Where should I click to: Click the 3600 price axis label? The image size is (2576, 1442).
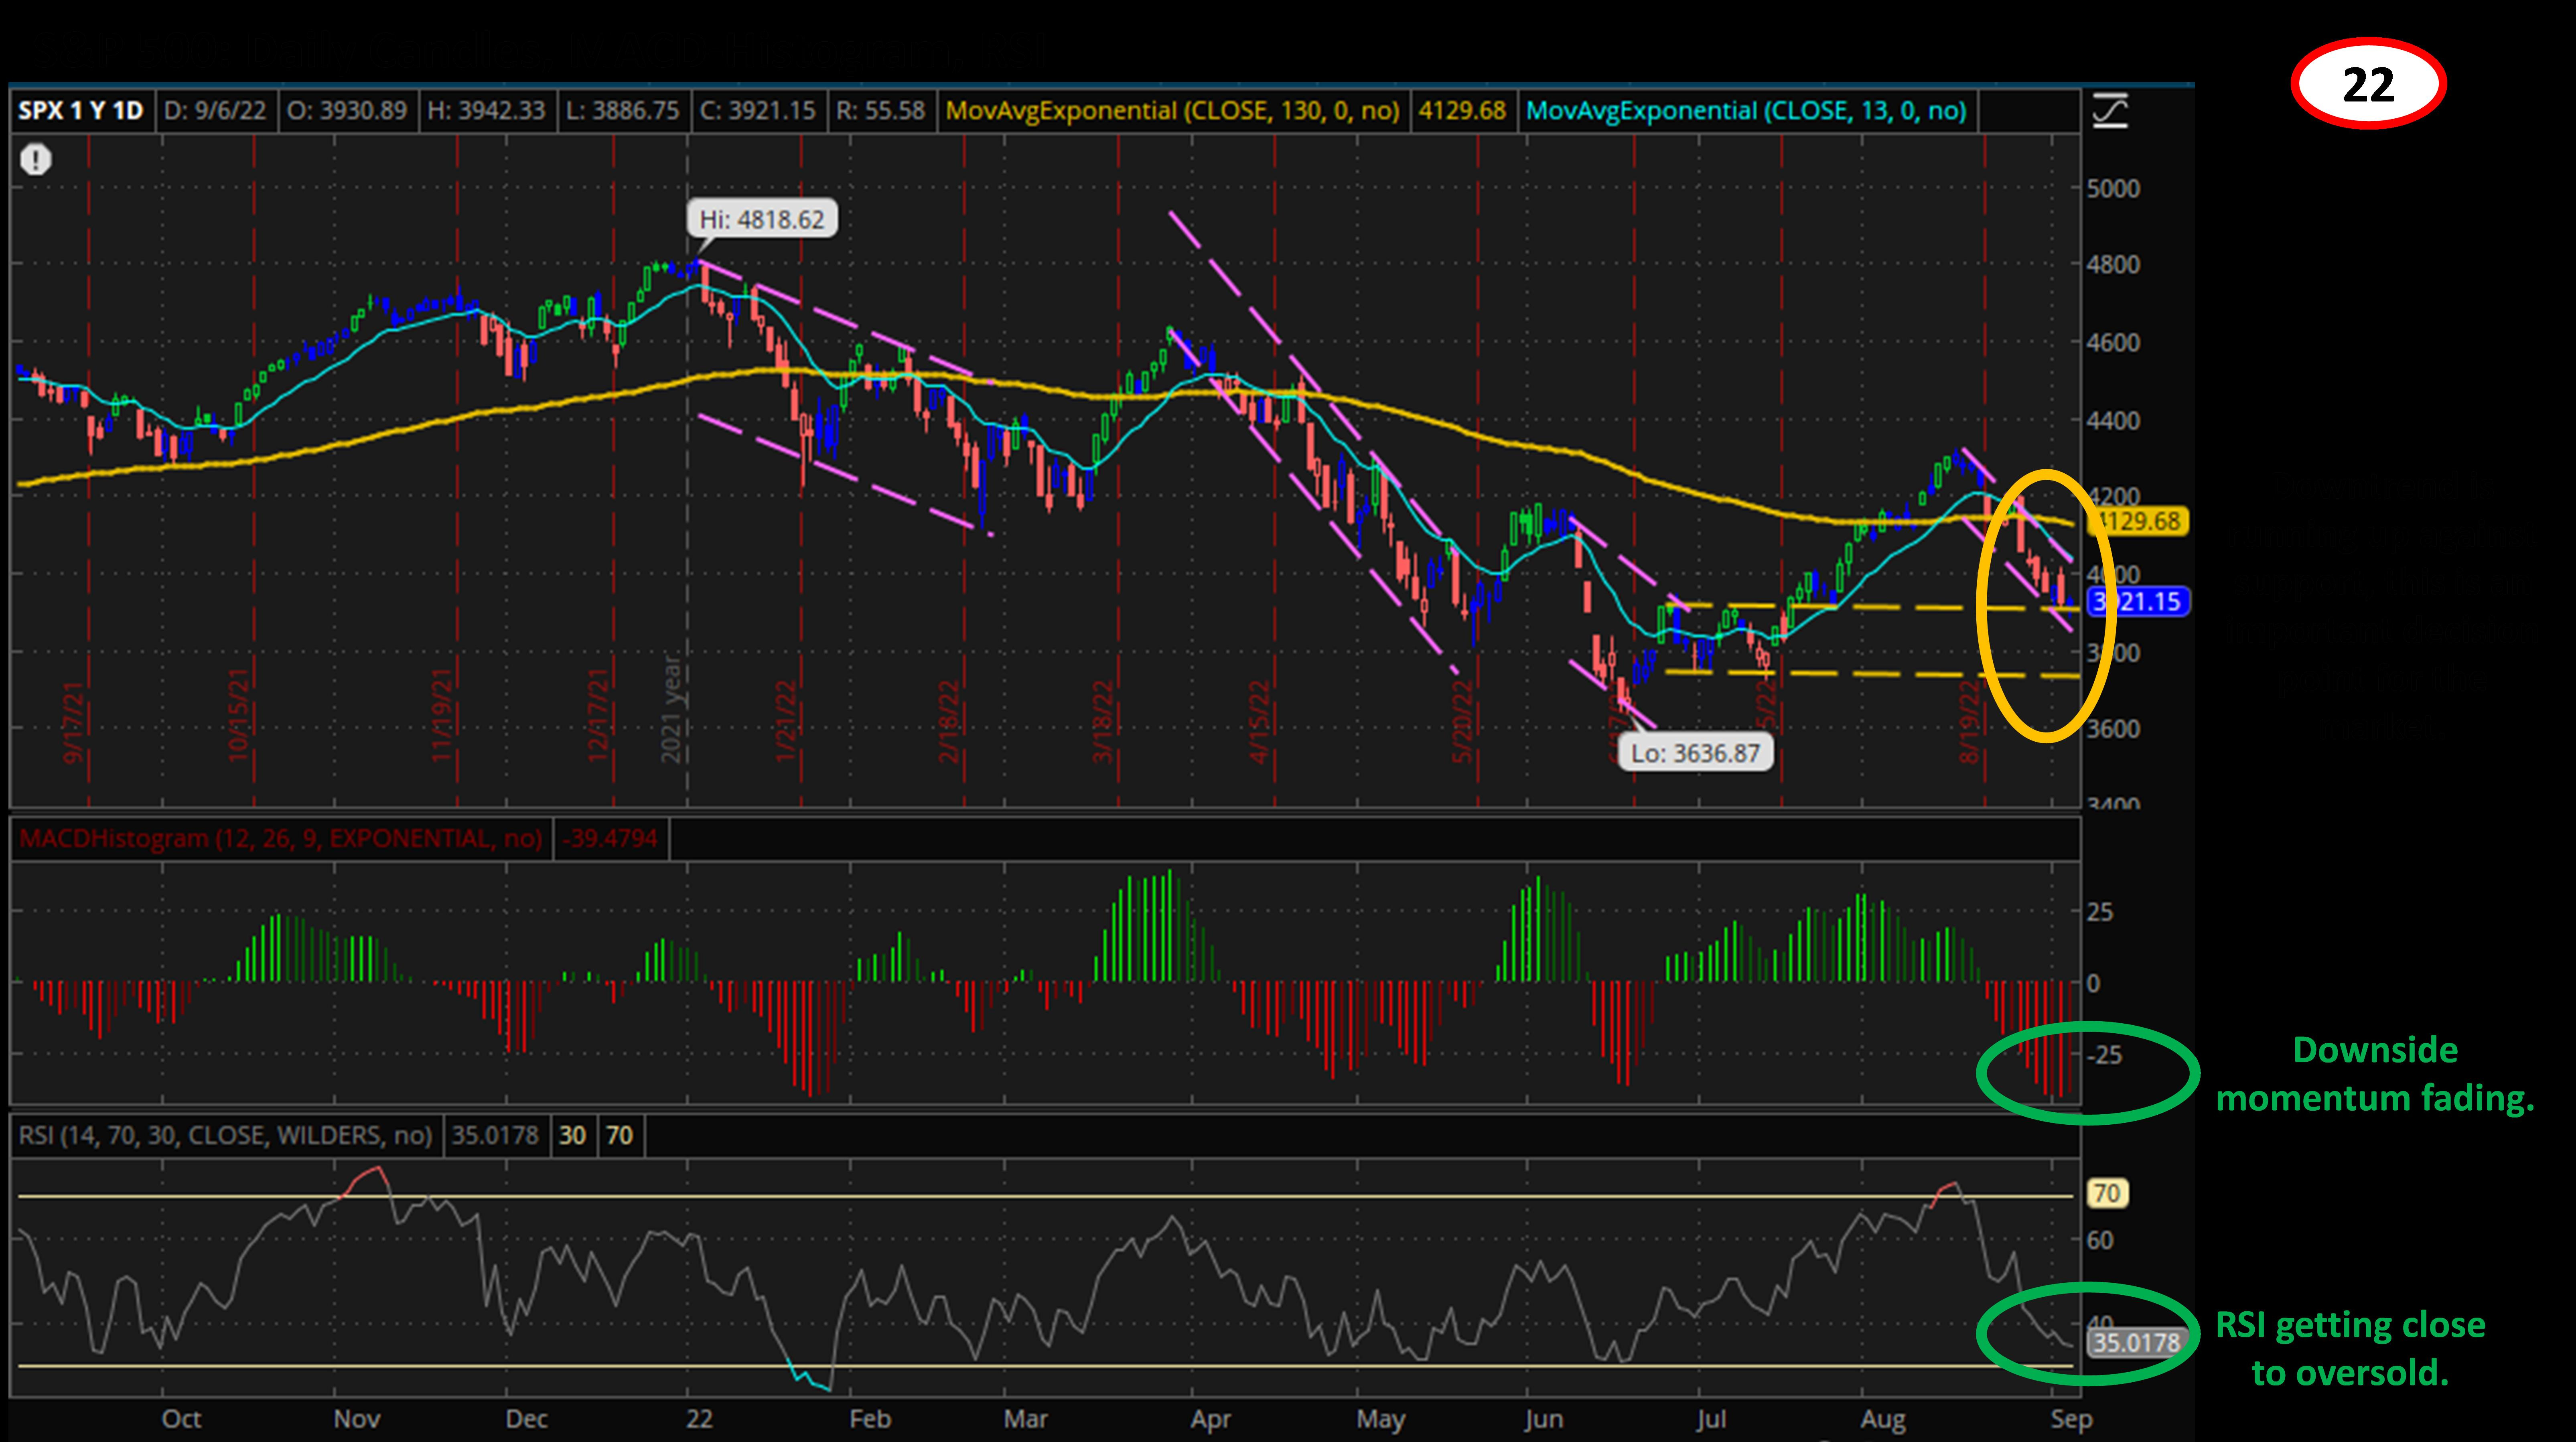point(2114,728)
